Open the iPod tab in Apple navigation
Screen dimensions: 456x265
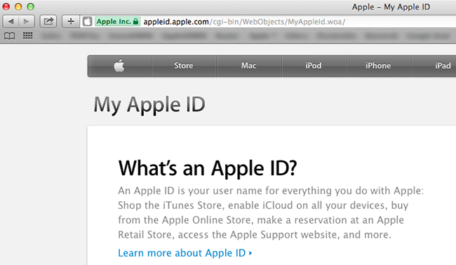tap(314, 66)
